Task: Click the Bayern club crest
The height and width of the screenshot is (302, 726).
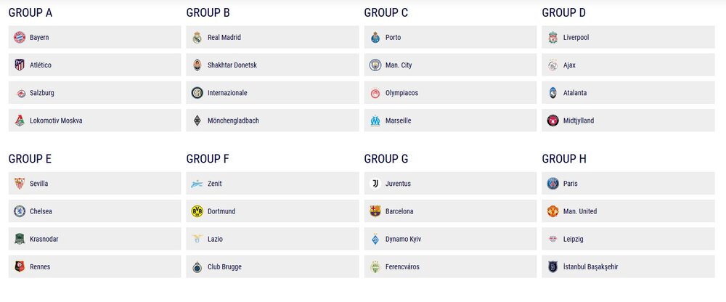Action: point(20,38)
